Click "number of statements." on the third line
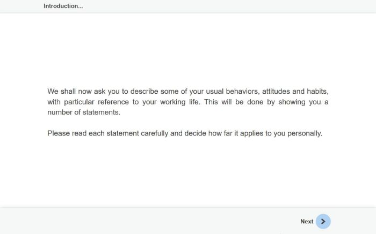376x234 pixels. click(84, 112)
